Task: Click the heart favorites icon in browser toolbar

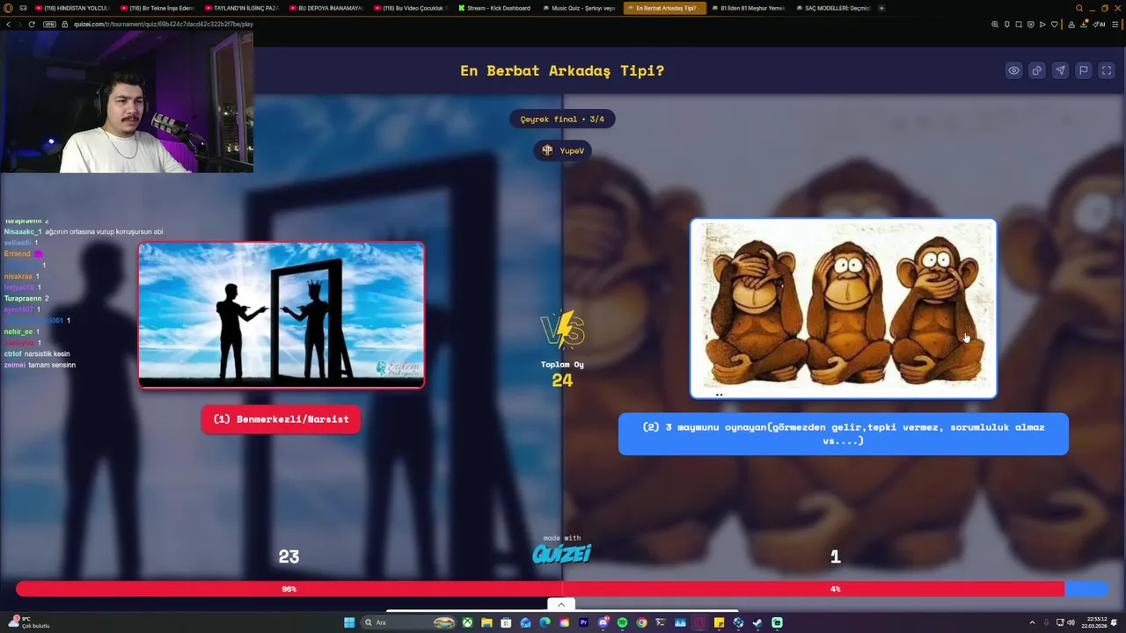Action: [1054, 24]
